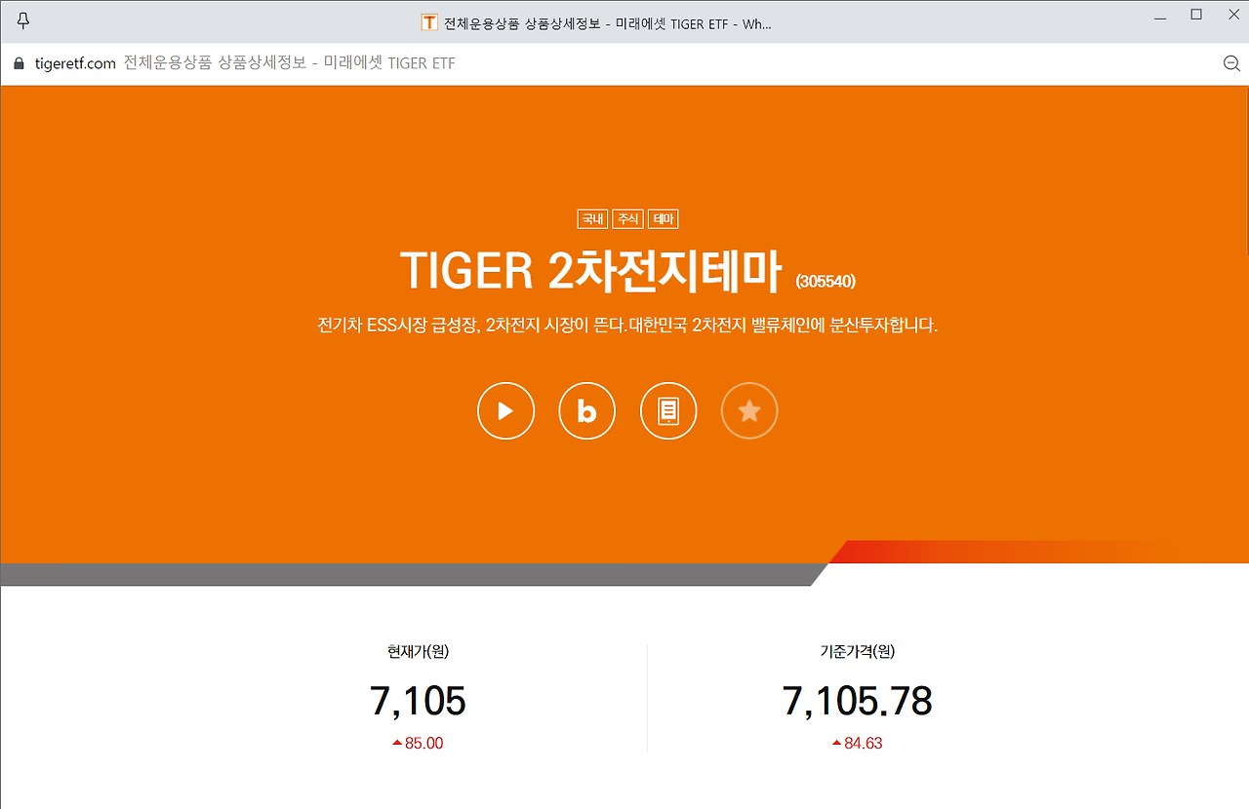Click the TIGER favicon in title bar
Screen dimensions: 1249x809
click(428, 21)
